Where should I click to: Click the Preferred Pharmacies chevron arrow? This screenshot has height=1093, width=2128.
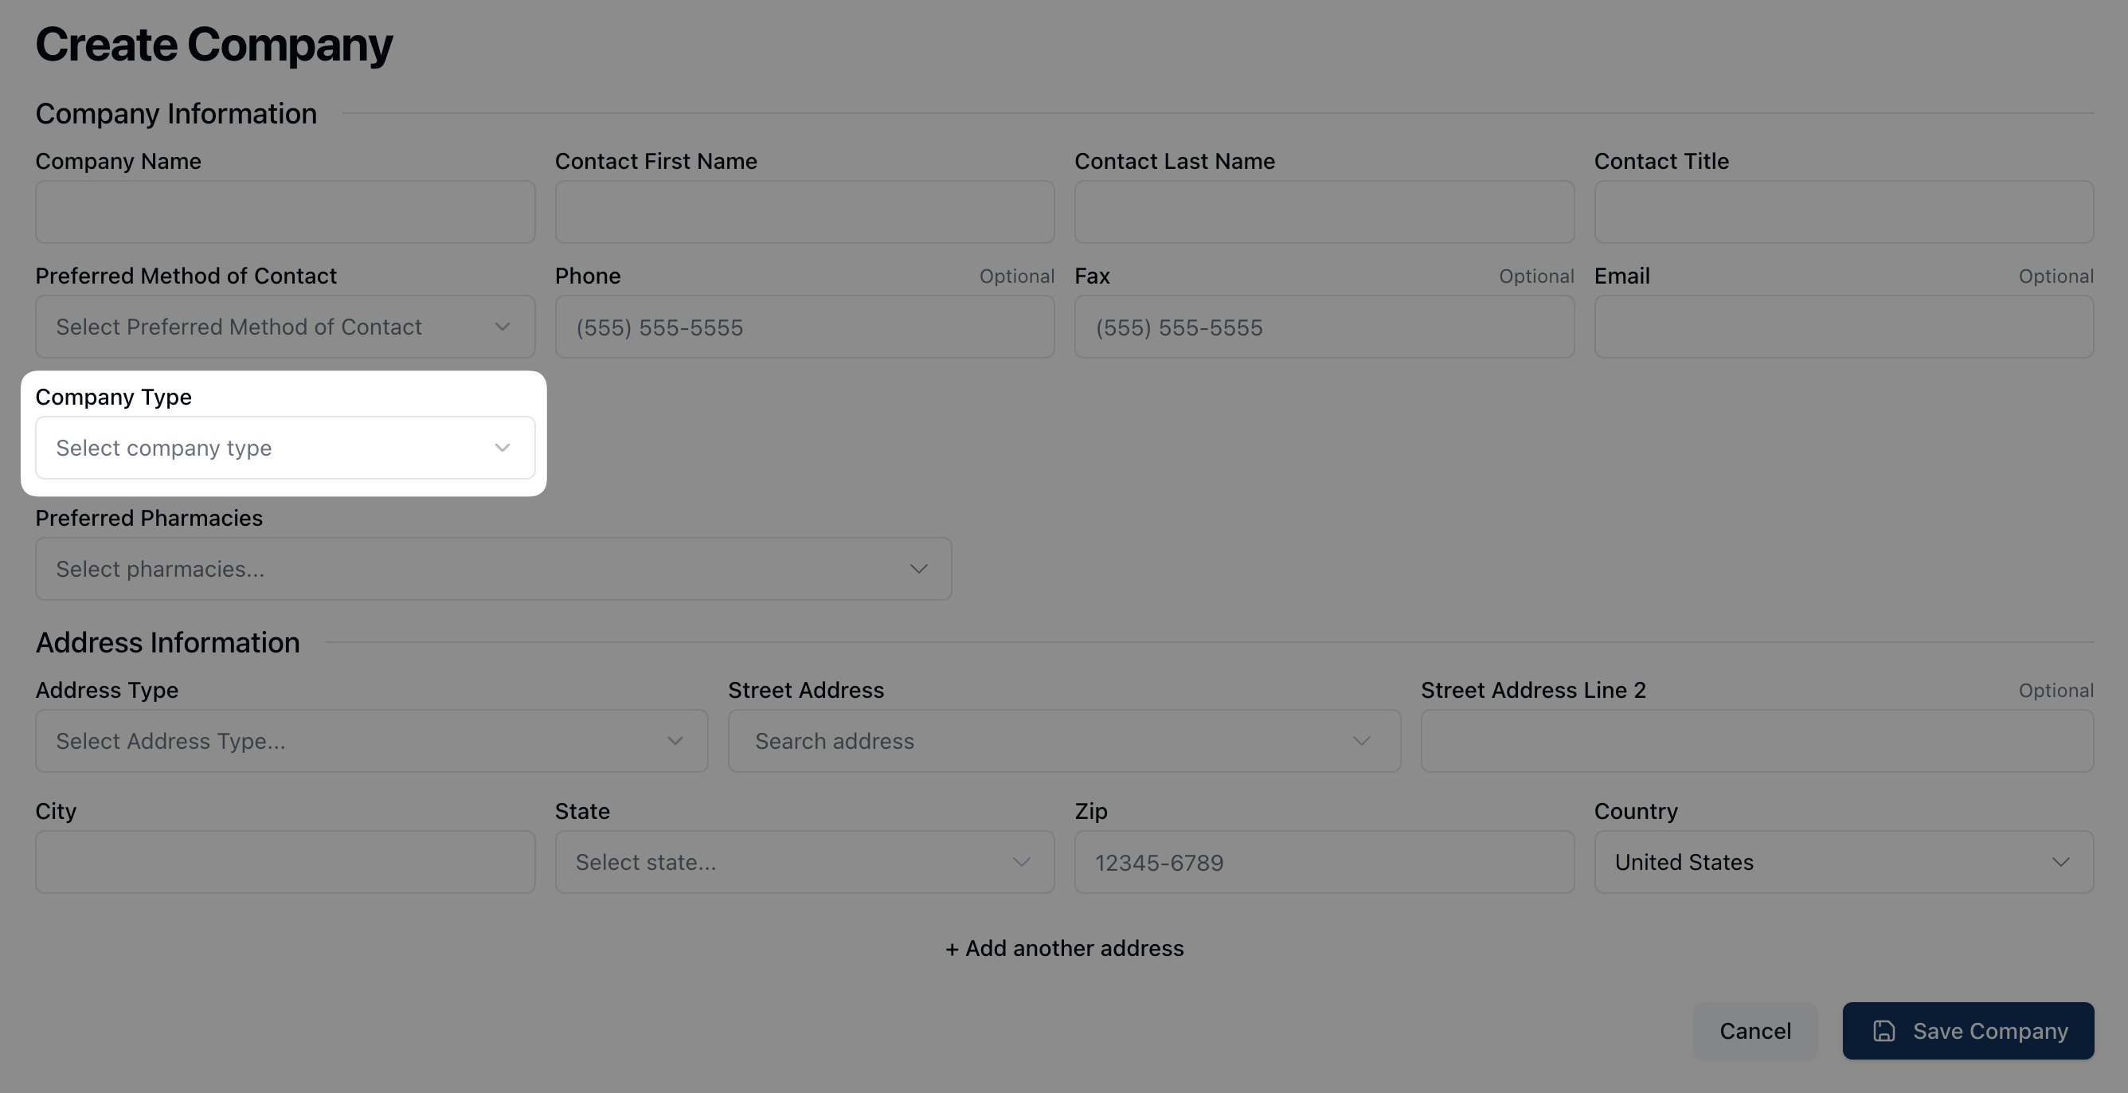(x=918, y=570)
